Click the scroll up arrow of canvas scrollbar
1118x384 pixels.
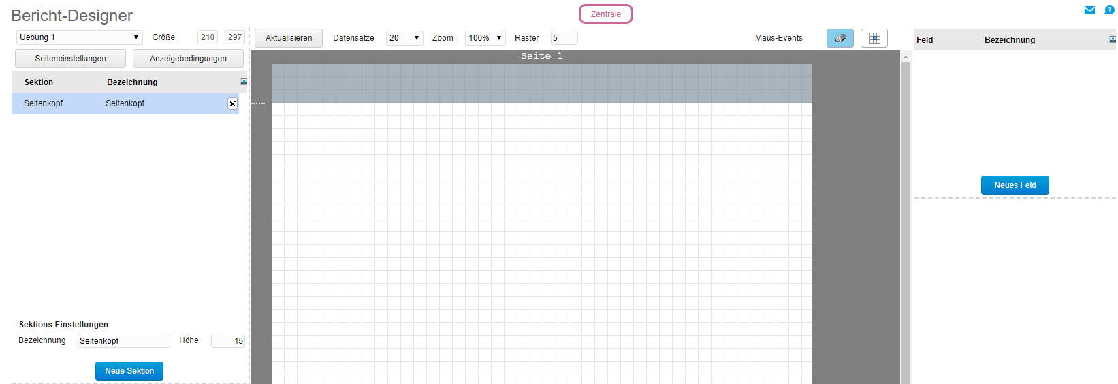pos(906,57)
